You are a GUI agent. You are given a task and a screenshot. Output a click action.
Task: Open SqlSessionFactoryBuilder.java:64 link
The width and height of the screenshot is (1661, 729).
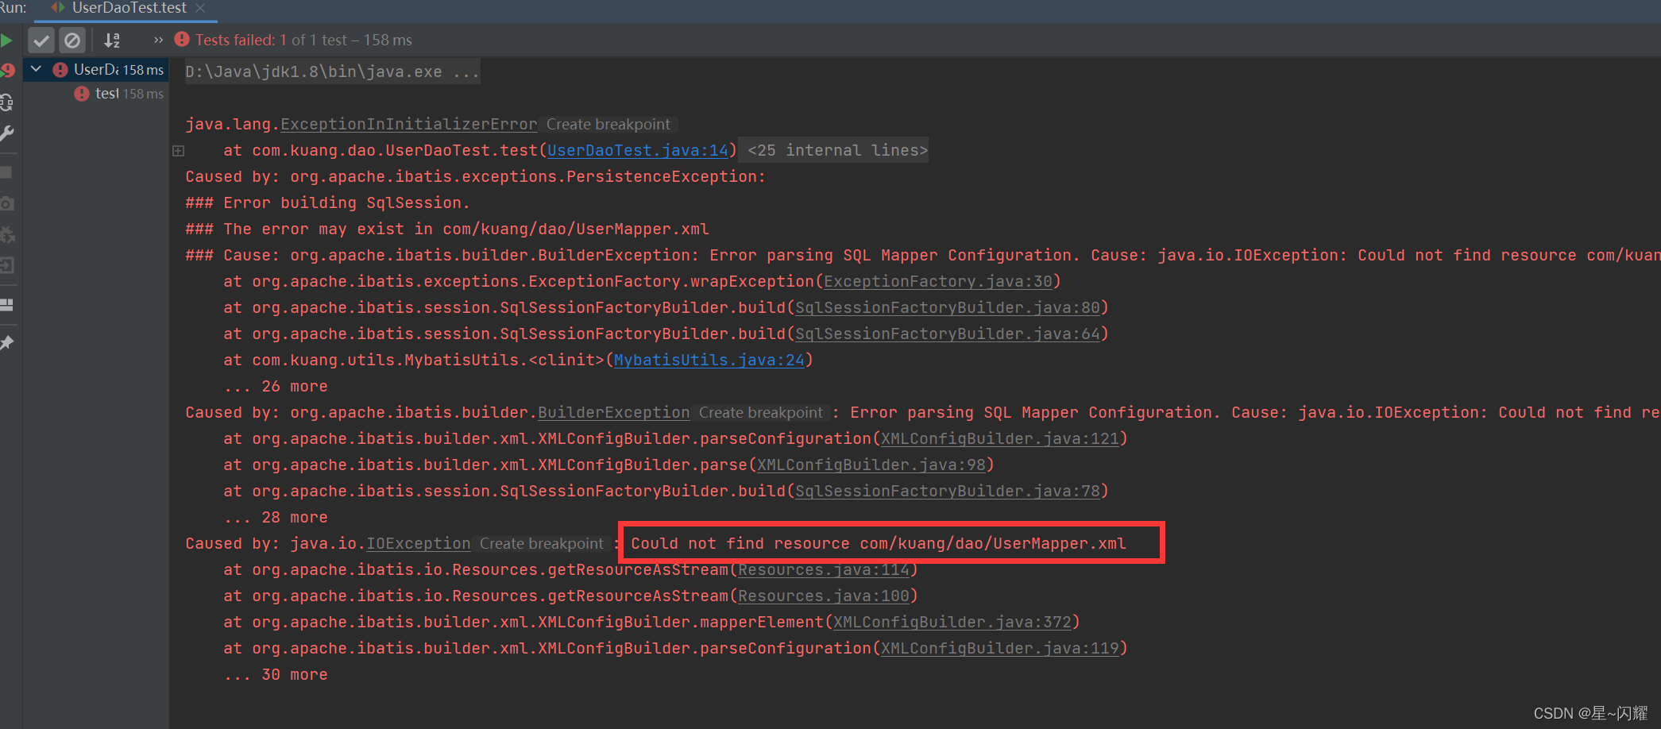[948, 334]
